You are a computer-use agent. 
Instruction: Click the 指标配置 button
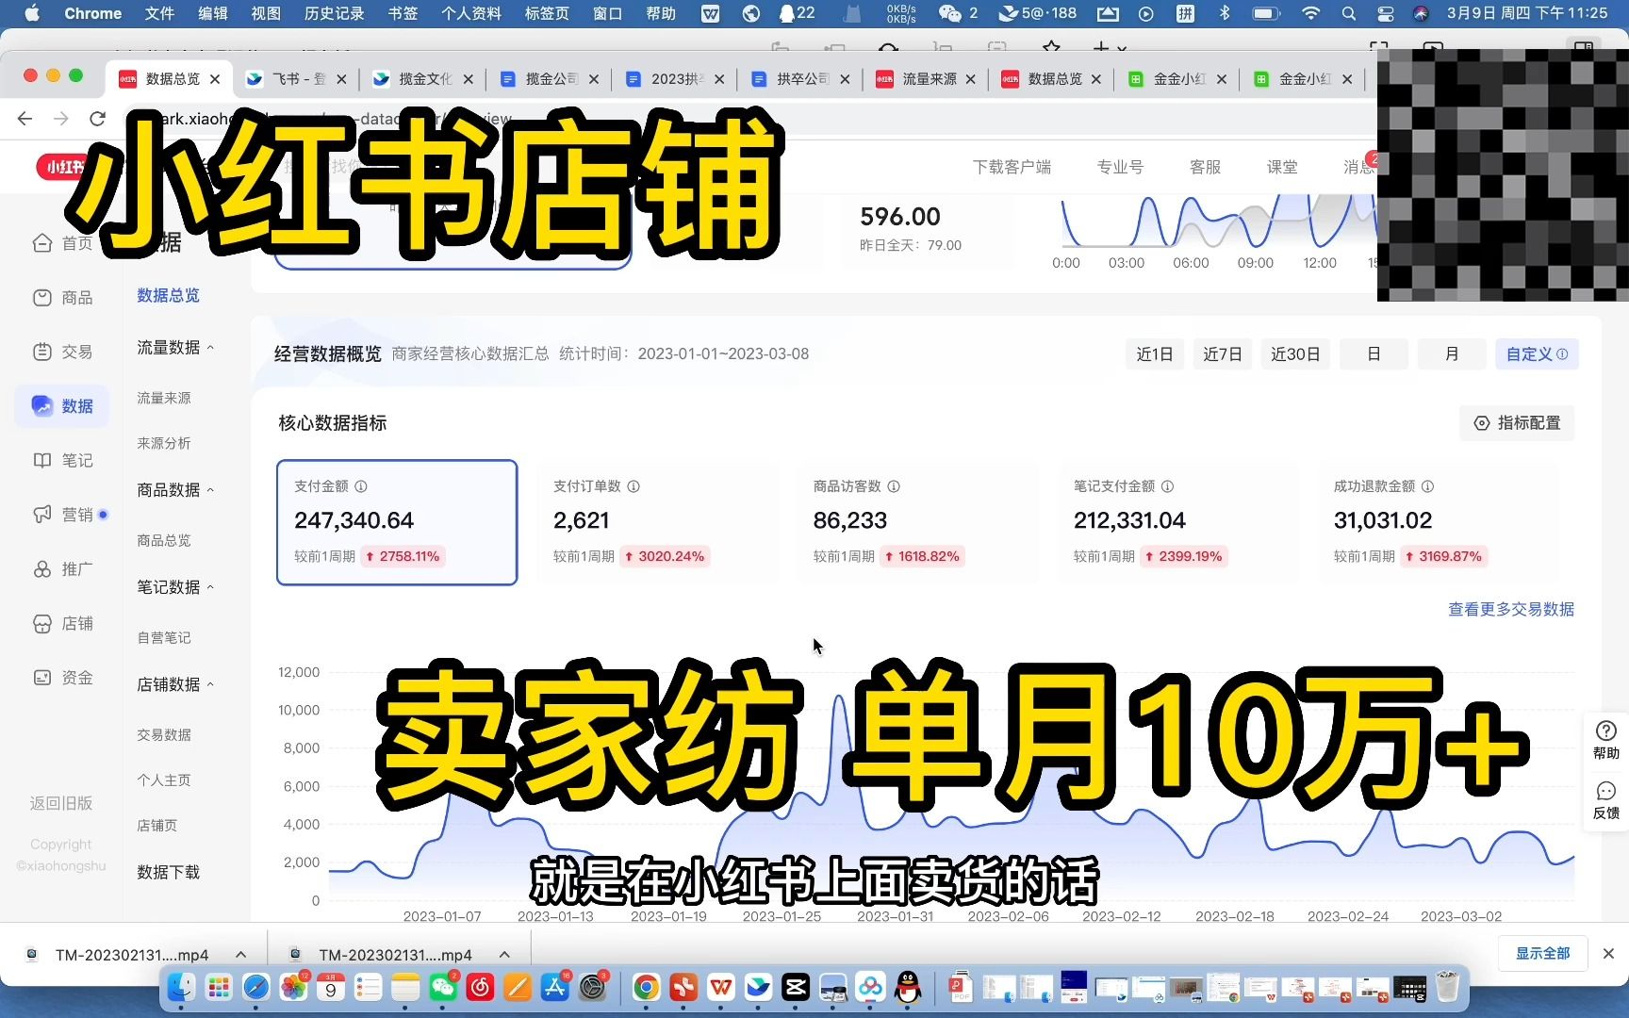coord(1518,423)
